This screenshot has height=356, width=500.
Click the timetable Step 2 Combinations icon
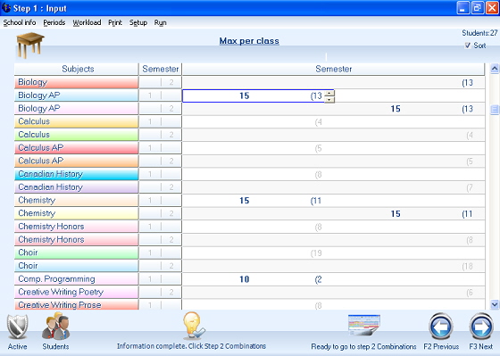point(364,325)
